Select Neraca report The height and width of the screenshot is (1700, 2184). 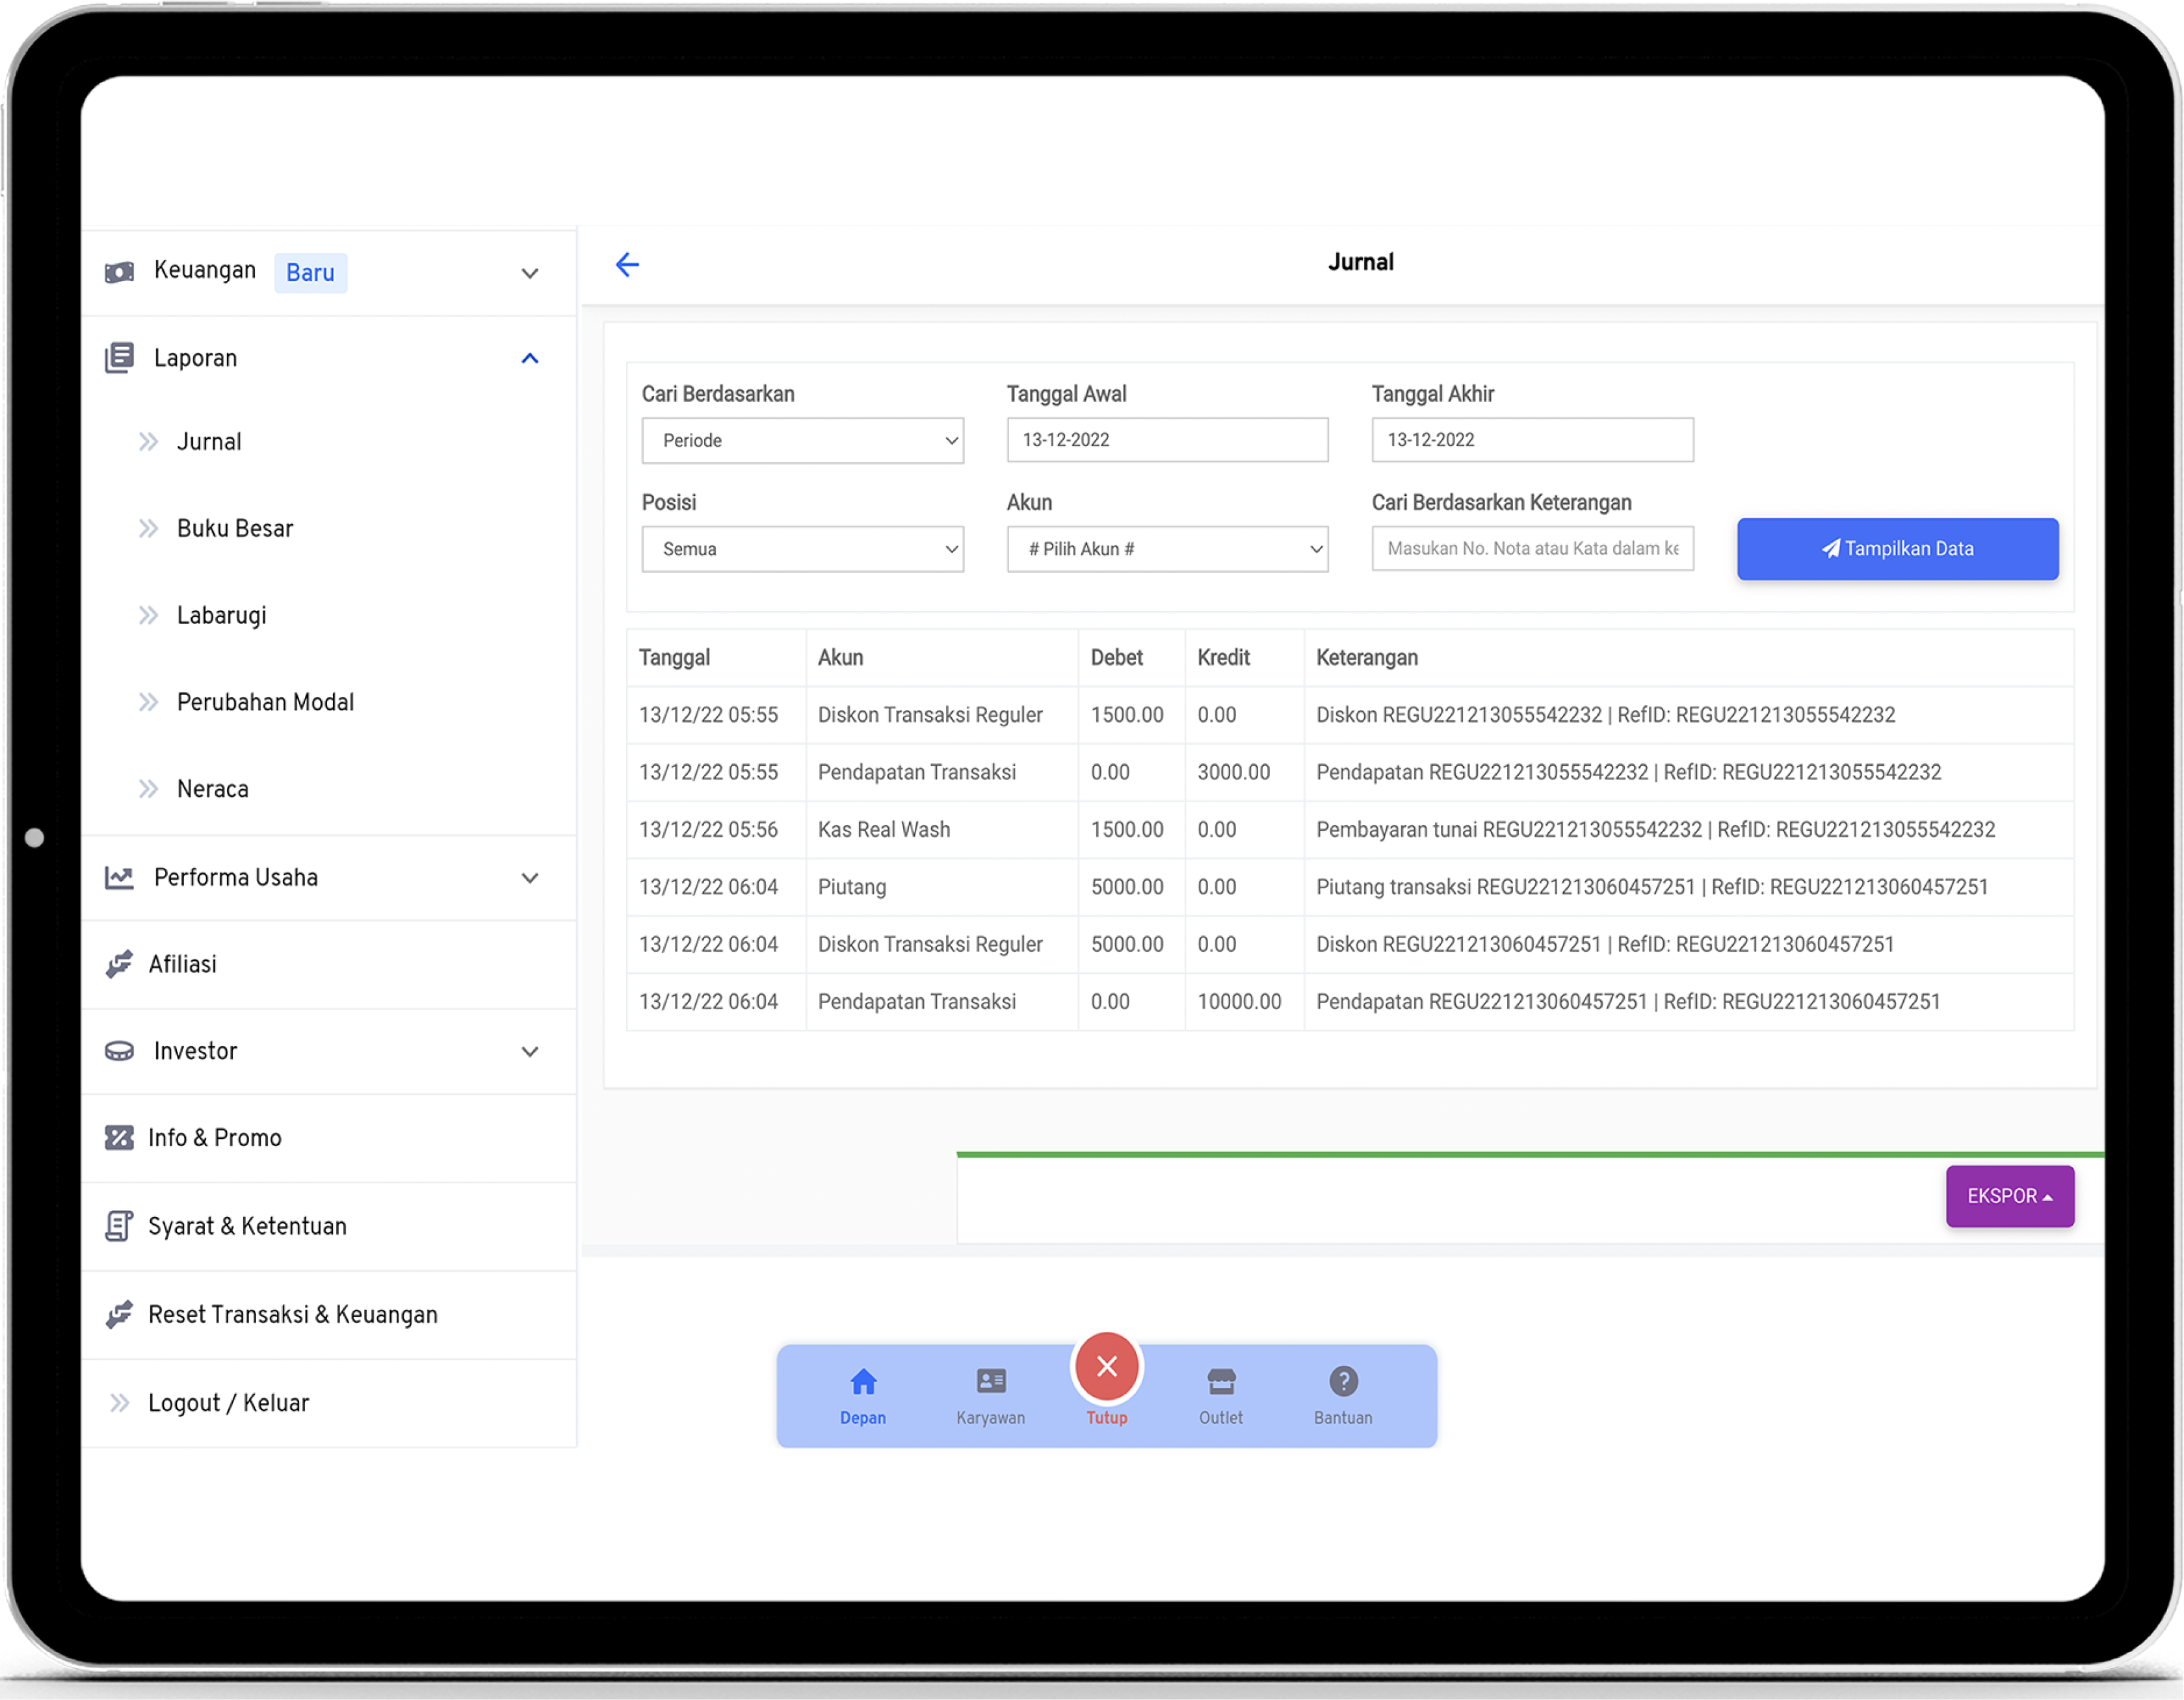point(212,790)
